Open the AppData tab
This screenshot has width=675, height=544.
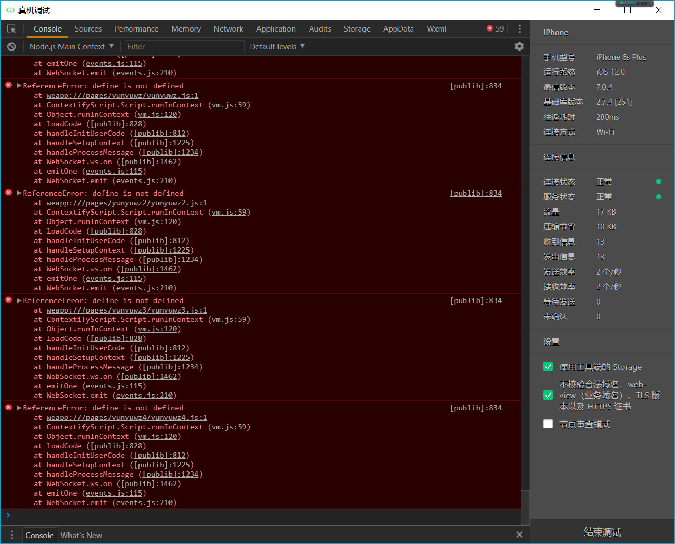(399, 29)
